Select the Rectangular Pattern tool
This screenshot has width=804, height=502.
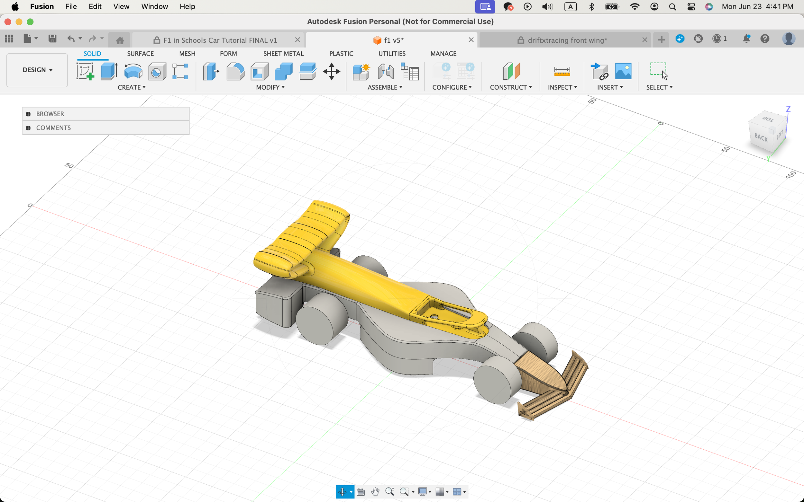point(180,71)
